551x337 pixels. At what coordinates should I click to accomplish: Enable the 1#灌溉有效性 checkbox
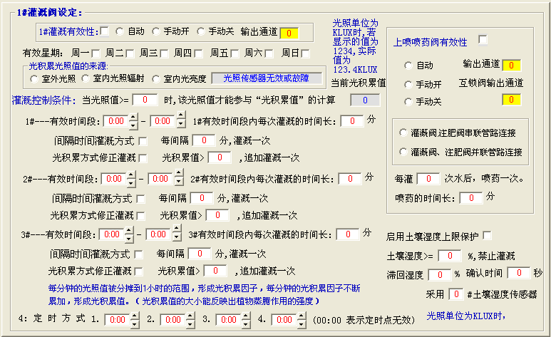[105, 31]
